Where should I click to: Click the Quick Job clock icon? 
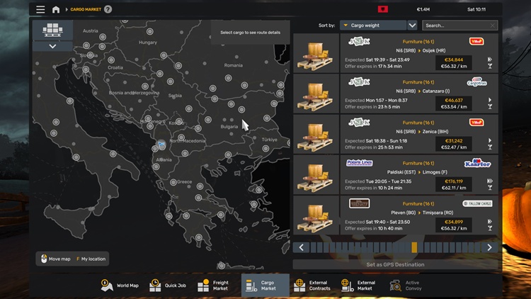pos(155,285)
